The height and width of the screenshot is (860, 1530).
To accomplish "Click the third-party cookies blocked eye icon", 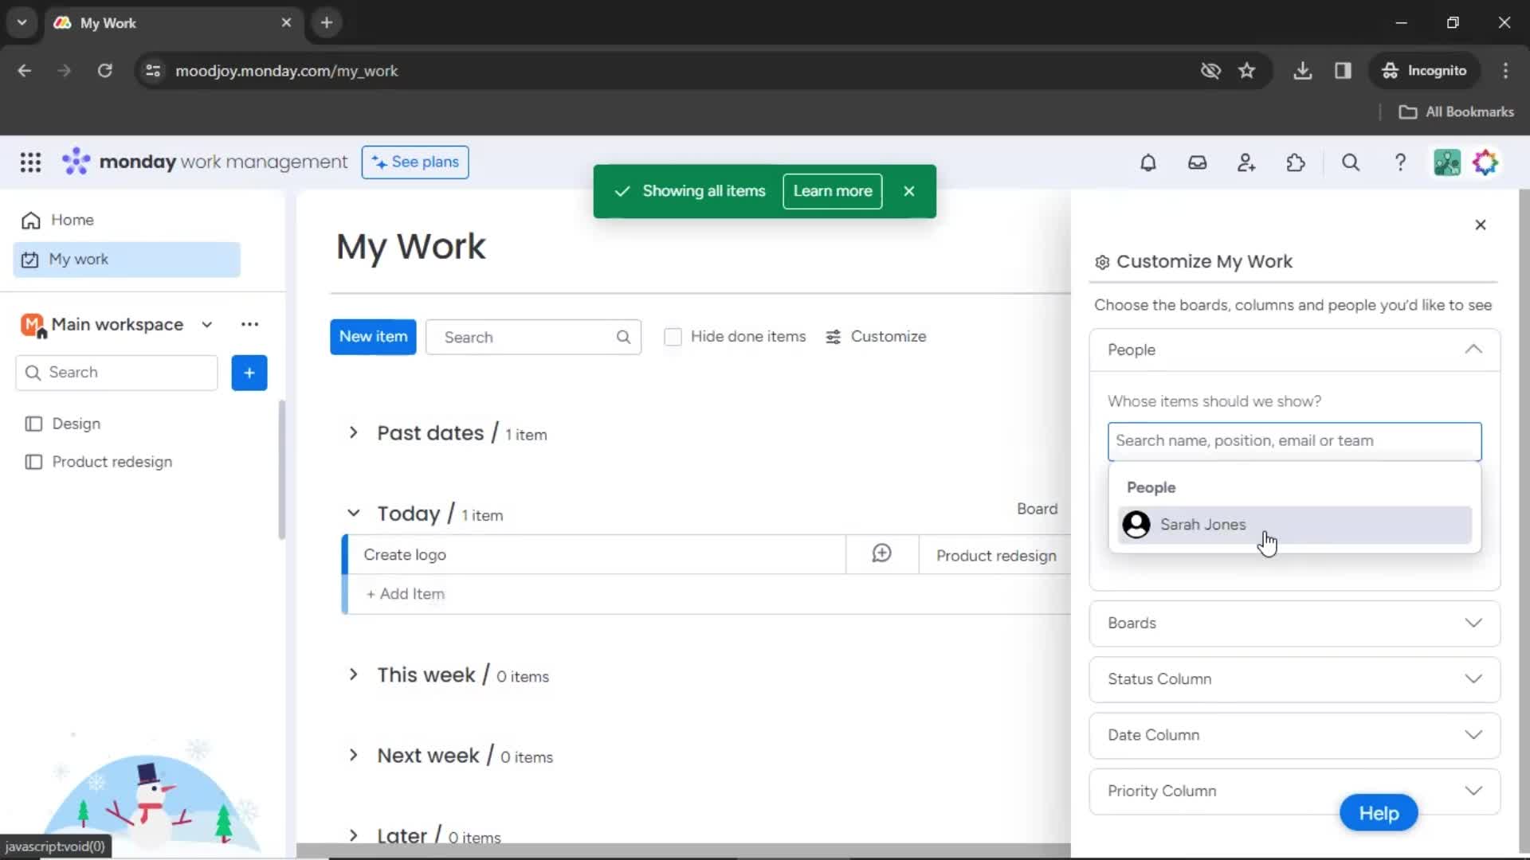I will pyautogui.click(x=1210, y=71).
